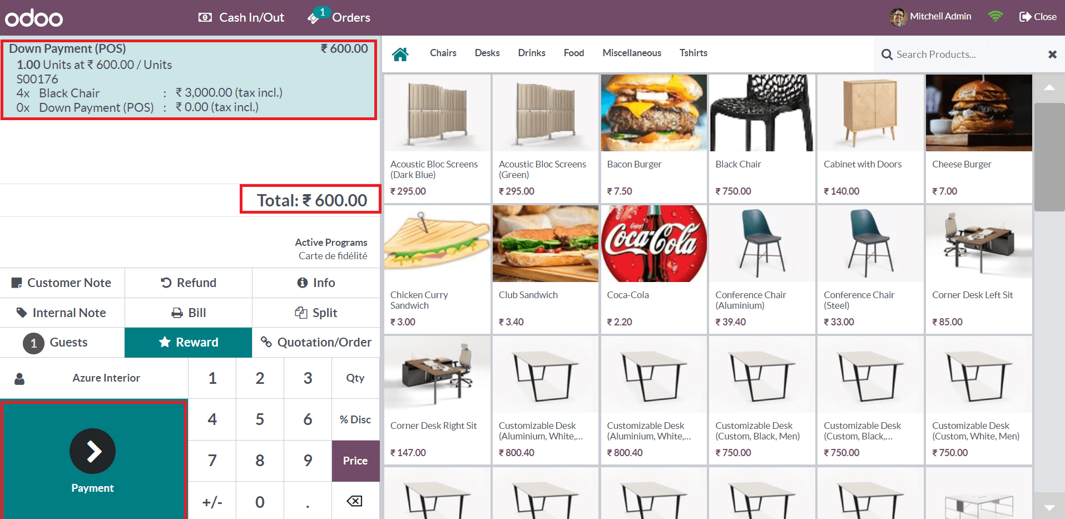Screen dimensions: 1065x519
Task: Select the Azure Interior customer
Action: coord(94,378)
